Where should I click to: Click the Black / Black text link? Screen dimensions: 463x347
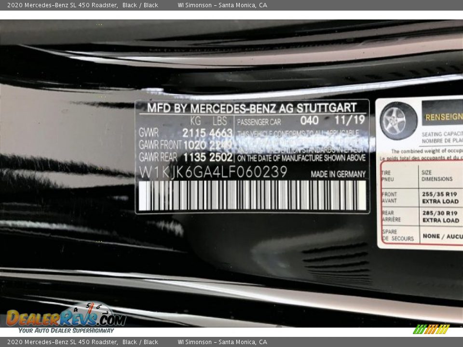pyautogui.click(x=144, y=5)
